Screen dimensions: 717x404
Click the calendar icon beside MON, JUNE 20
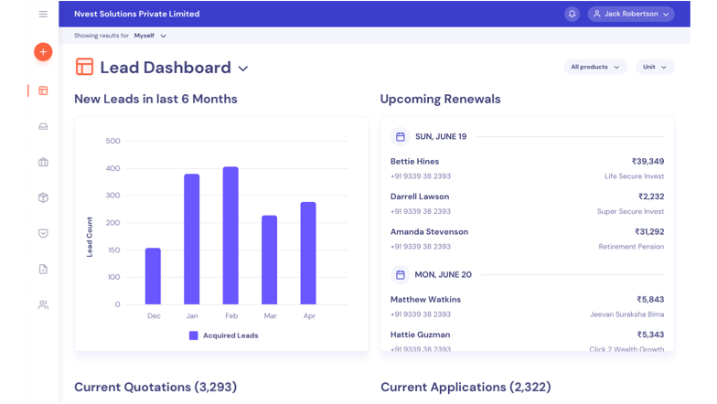400,274
